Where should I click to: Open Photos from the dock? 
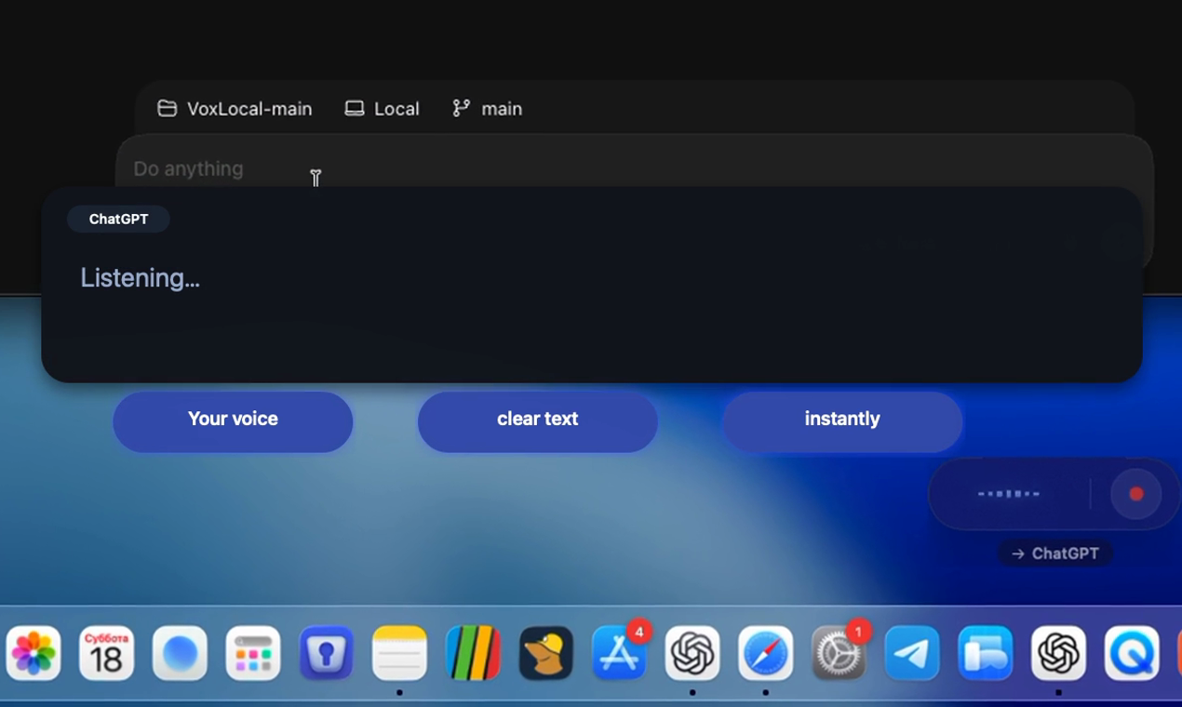coord(34,653)
